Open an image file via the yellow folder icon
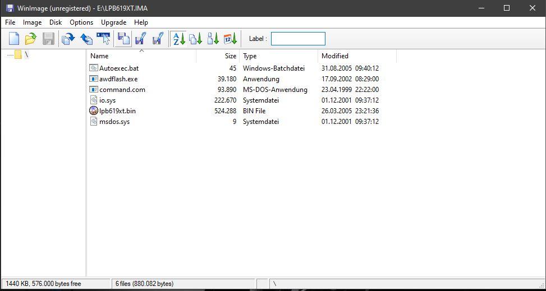Viewport: 546px width, 291px height. point(31,39)
